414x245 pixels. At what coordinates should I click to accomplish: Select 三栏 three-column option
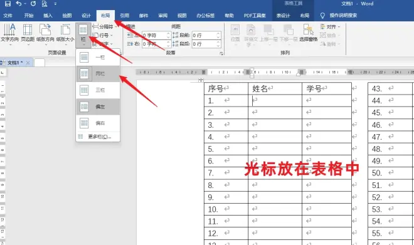pyautogui.click(x=98, y=90)
